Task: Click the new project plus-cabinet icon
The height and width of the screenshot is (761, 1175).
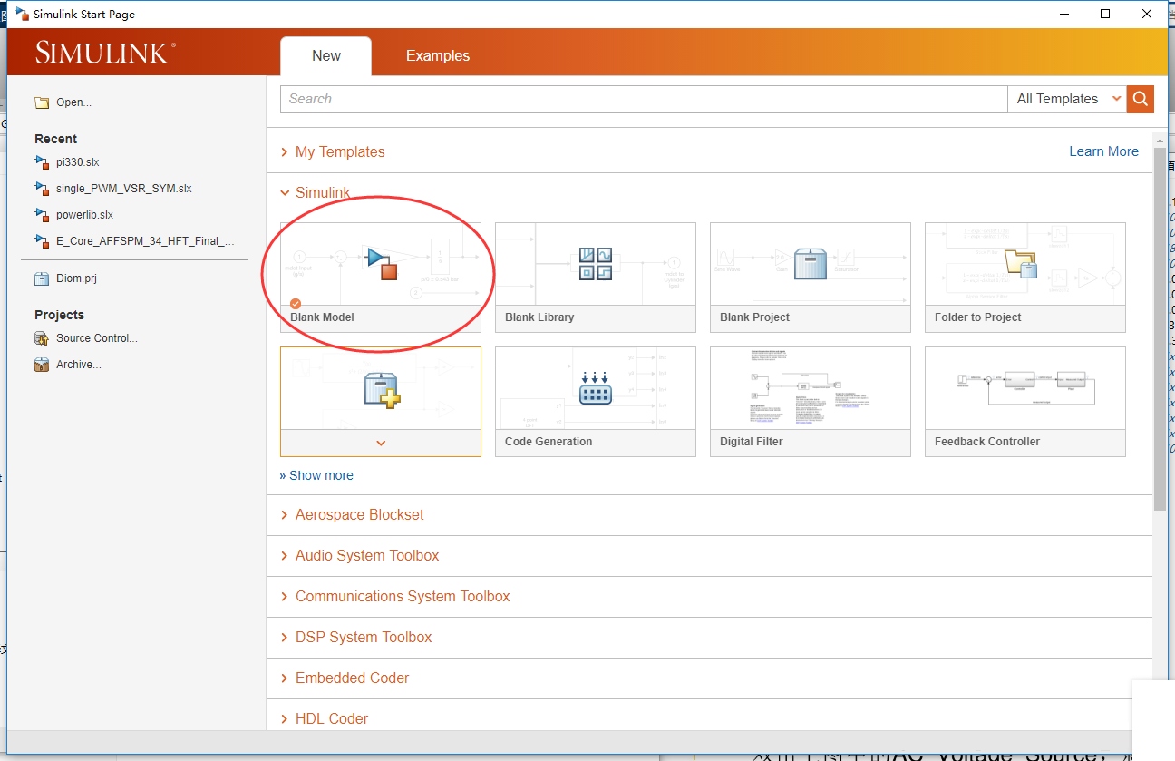Action: click(x=382, y=389)
